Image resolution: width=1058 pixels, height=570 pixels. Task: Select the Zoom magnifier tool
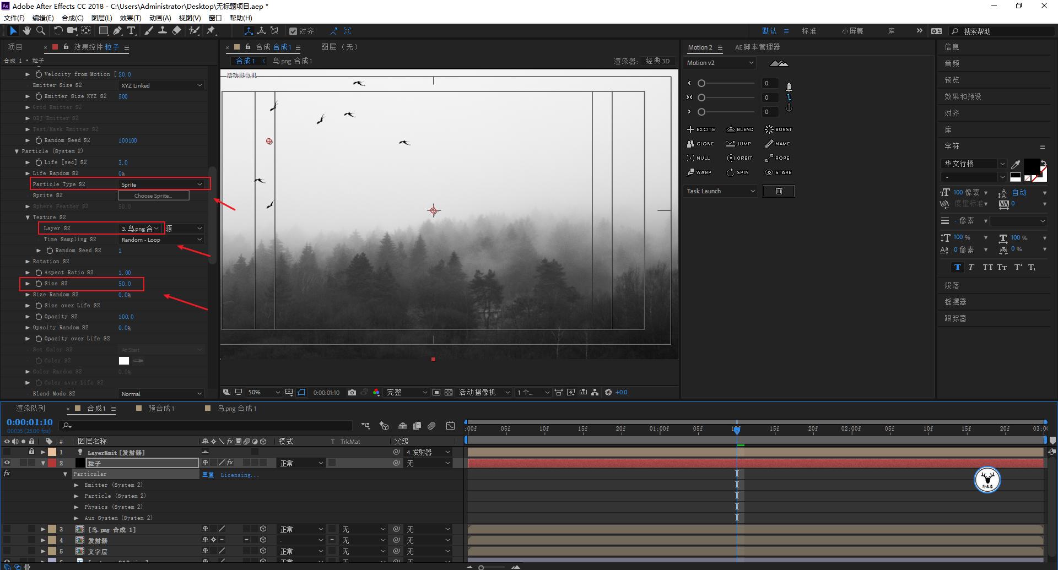click(x=40, y=31)
